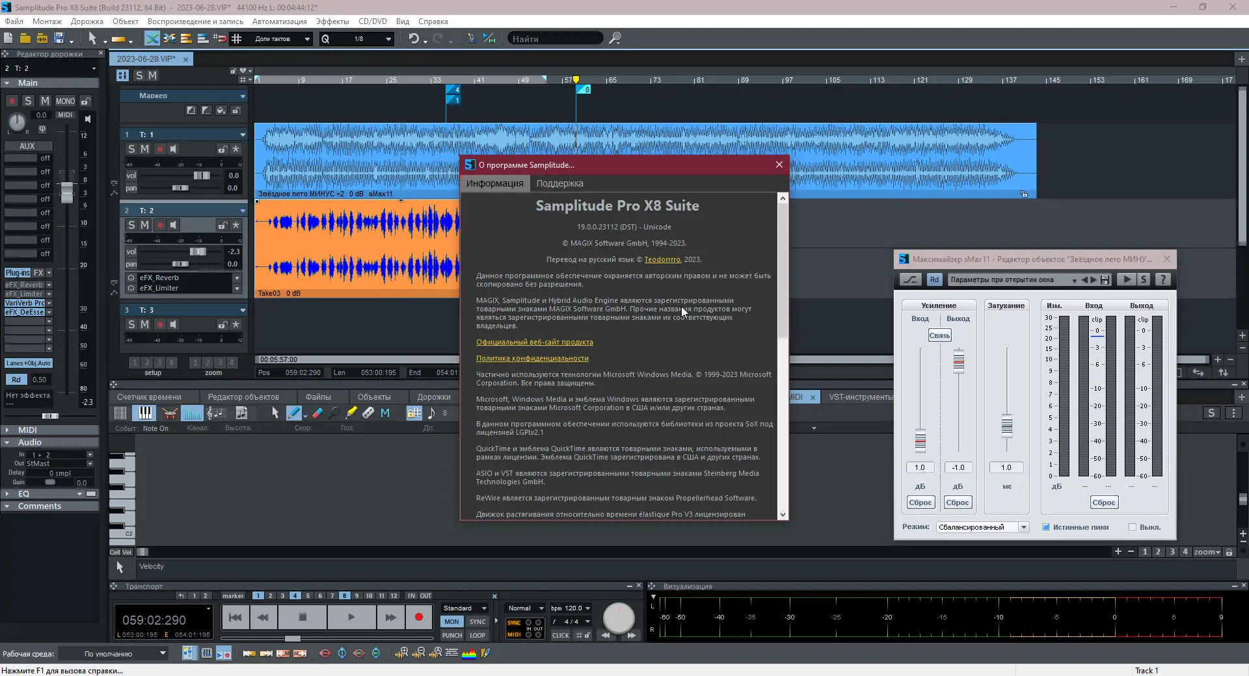Screen dimensions: 1249x676
Task: Open the drum editor view
Action: coord(169,413)
